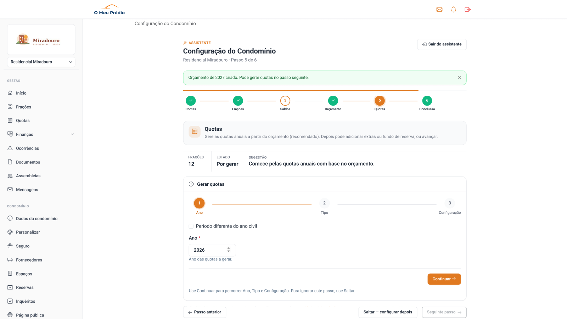Image resolution: width=567 pixels, height=319 pixels.
Task: Click the Gerar quotas plus icon
Action: (x=191, y=184)
